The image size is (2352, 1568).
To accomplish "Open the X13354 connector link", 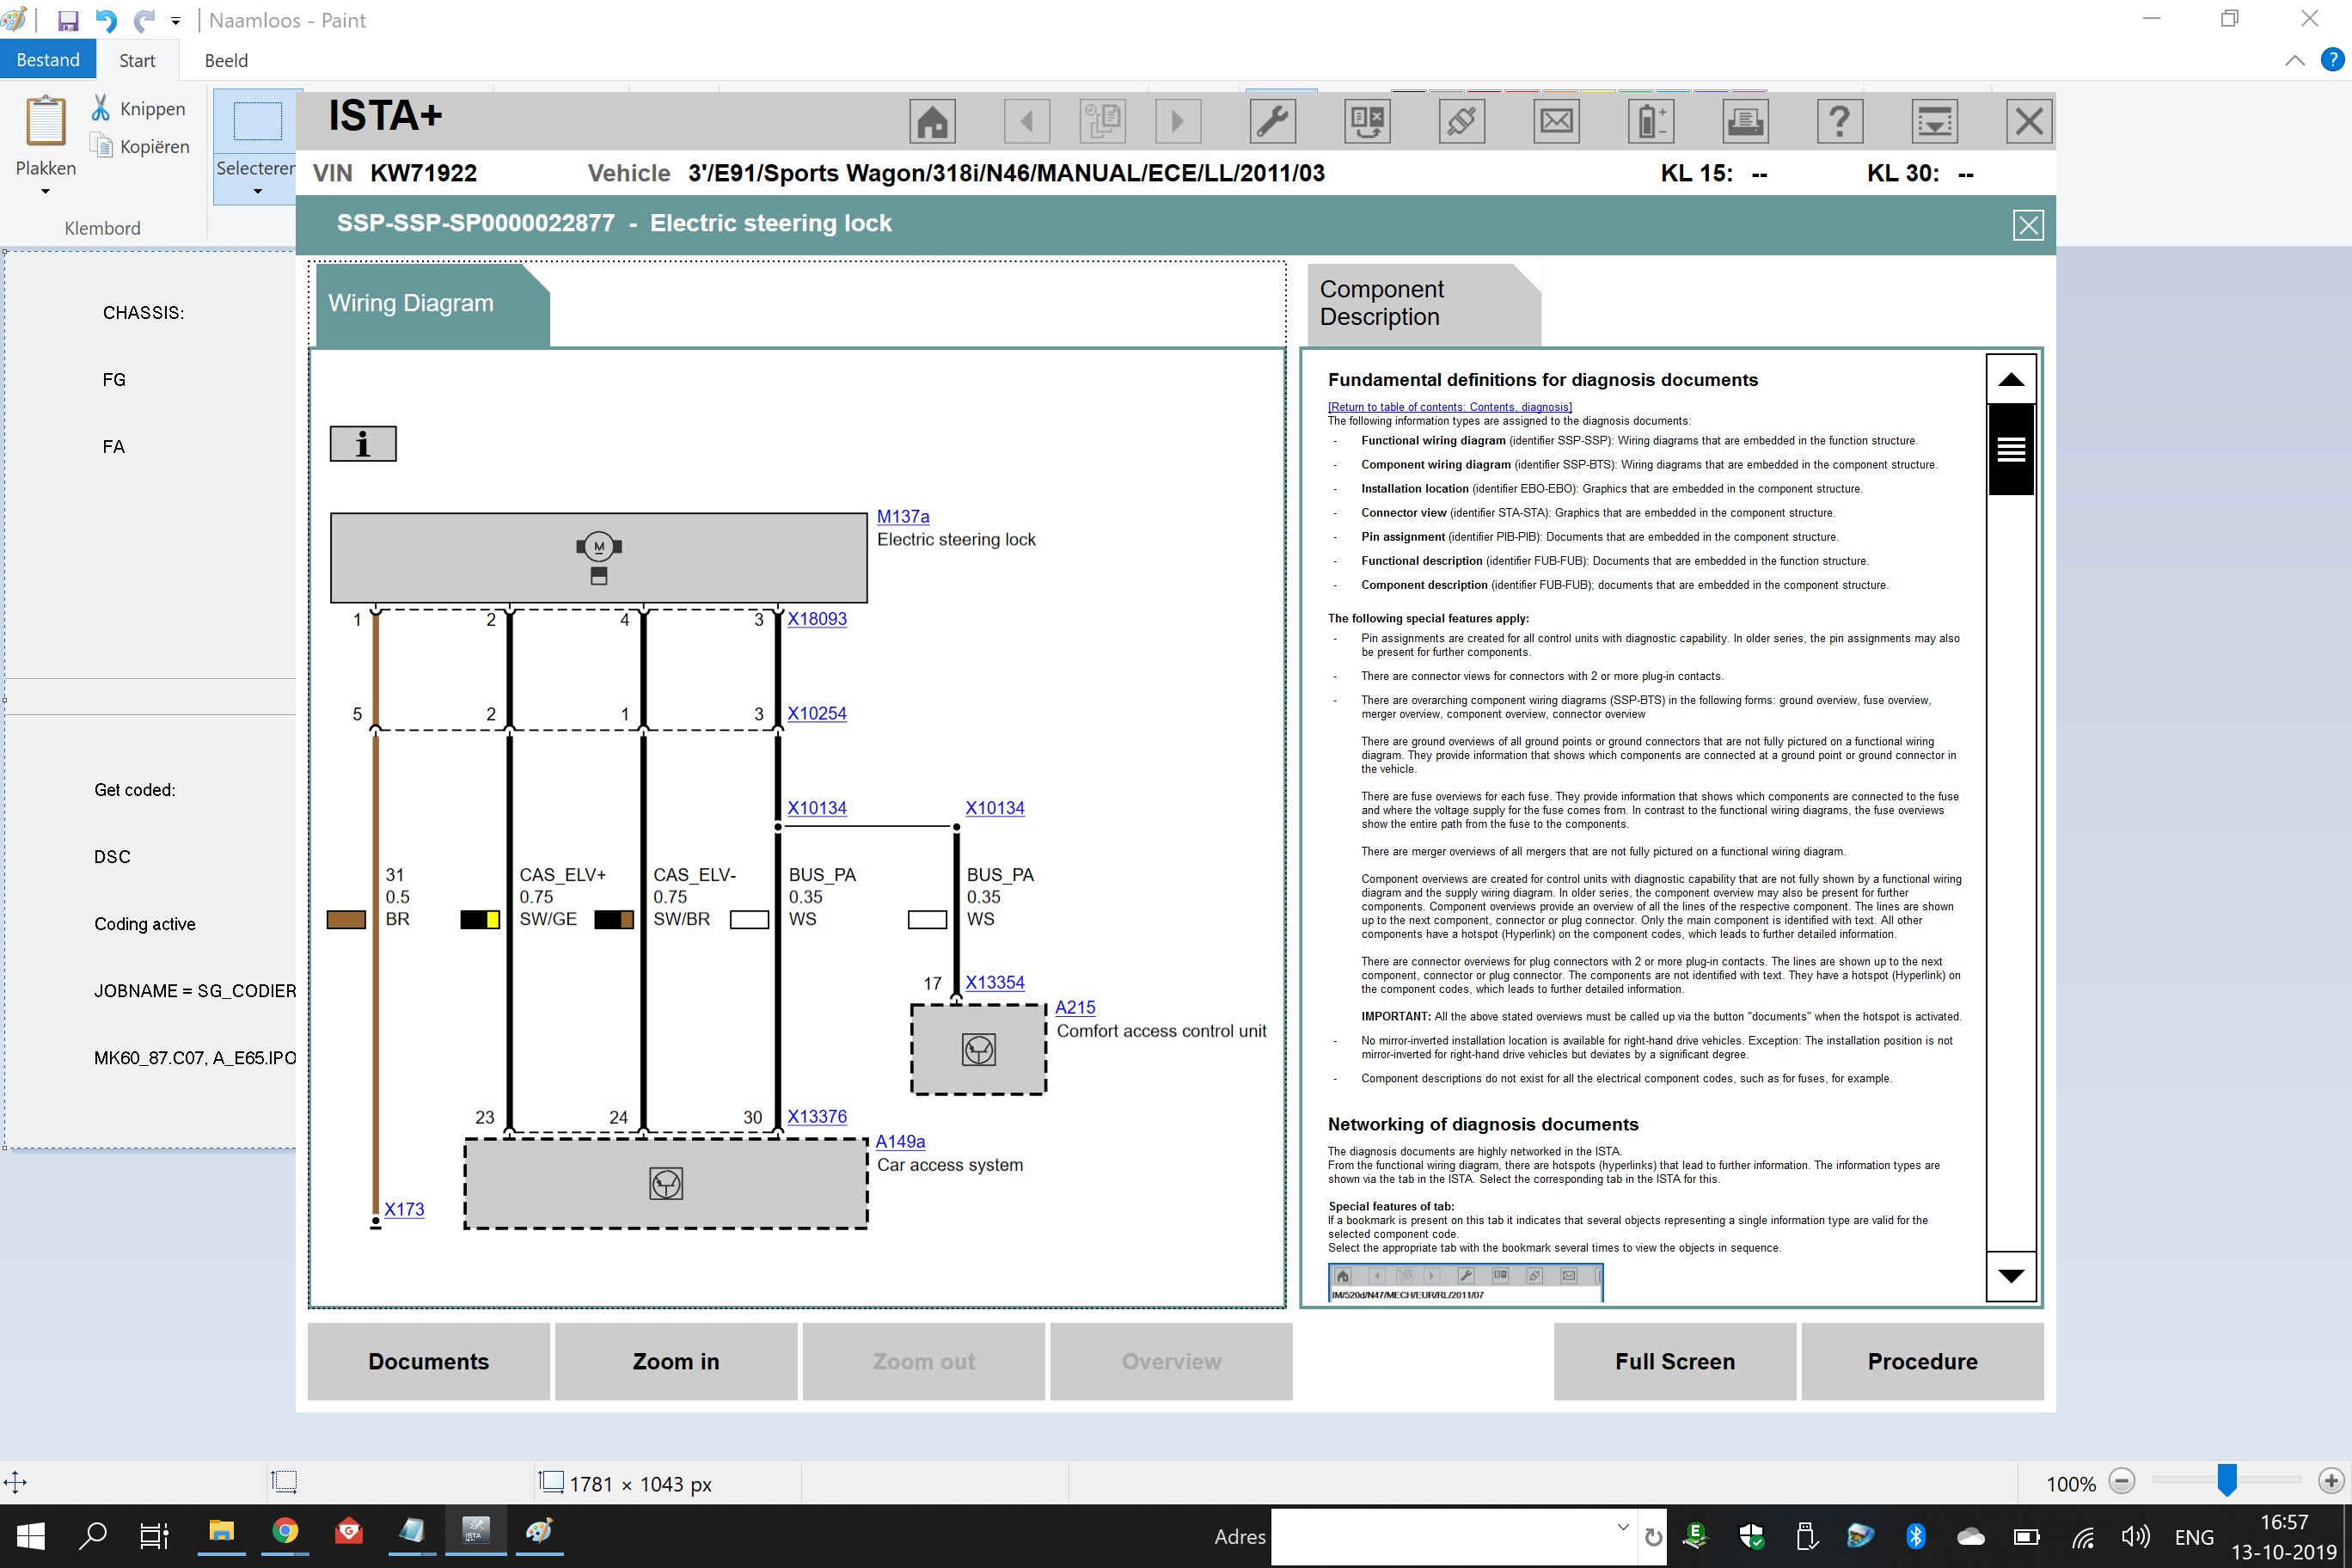I will [x=995, y=983].
